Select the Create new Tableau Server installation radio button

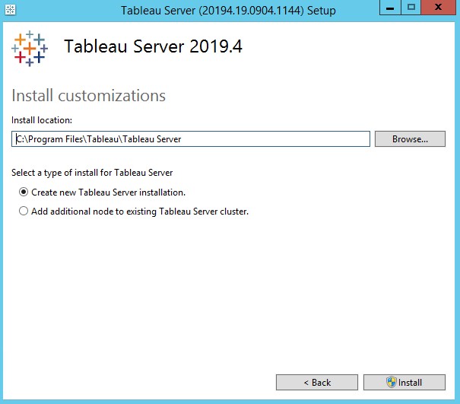tap(24, 192)
